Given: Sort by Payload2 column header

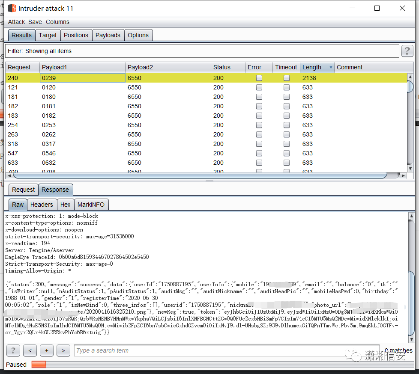Looking at the screenshot, I should pyautogui.click(x=168, y=67).
